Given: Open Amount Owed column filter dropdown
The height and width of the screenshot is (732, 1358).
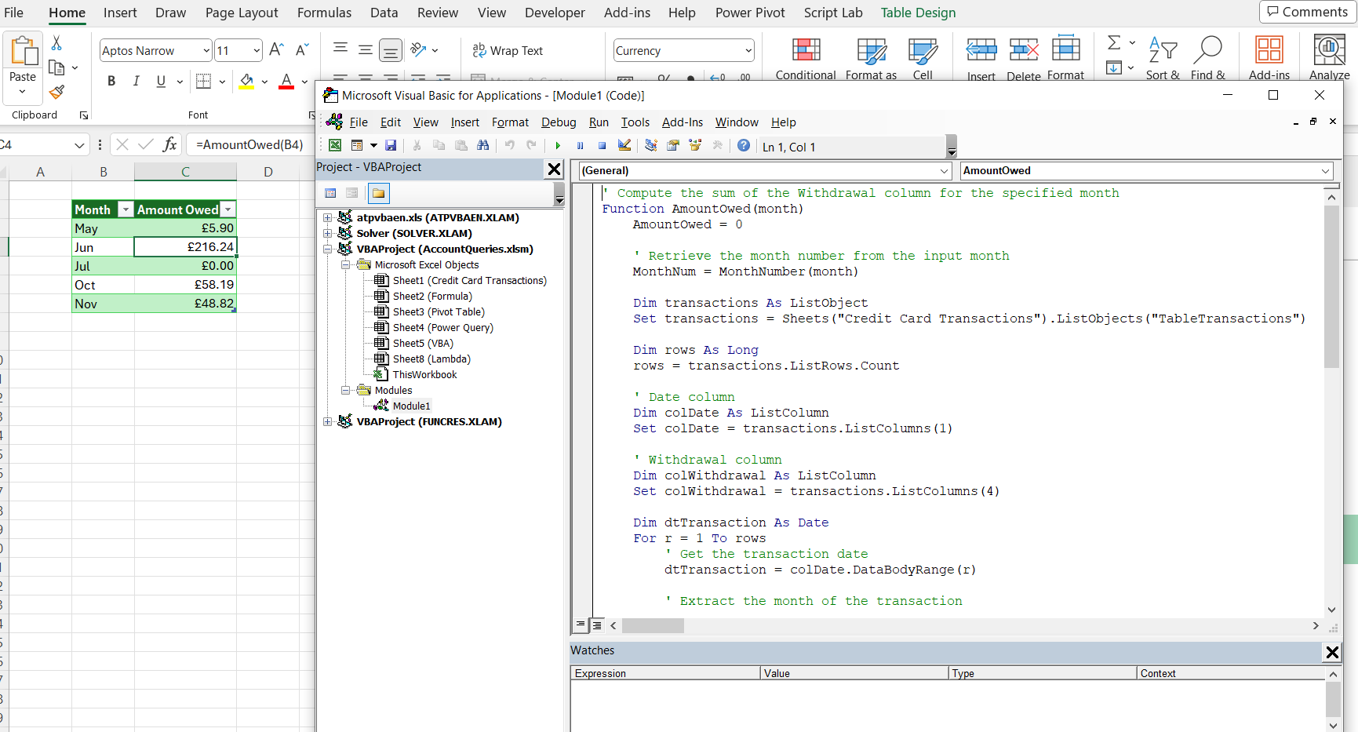Looking at the screenshot, I should 228,209.
